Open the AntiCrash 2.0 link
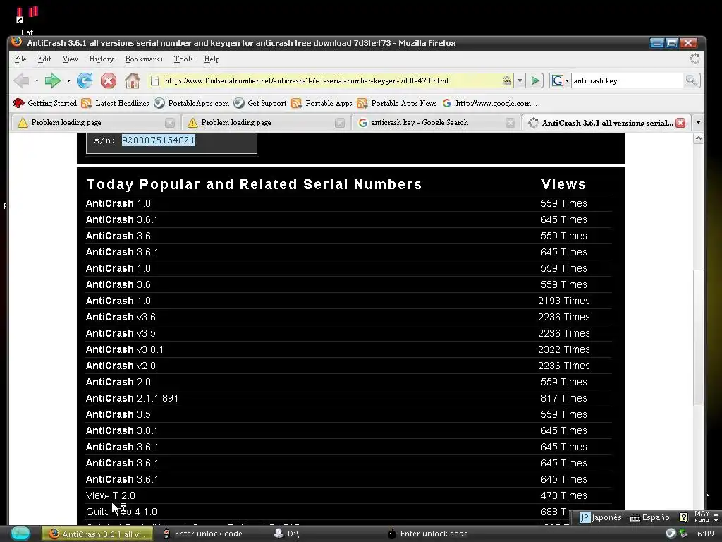Image resolution: width=722 pixels, height=542 pixels. coord(118,382)
